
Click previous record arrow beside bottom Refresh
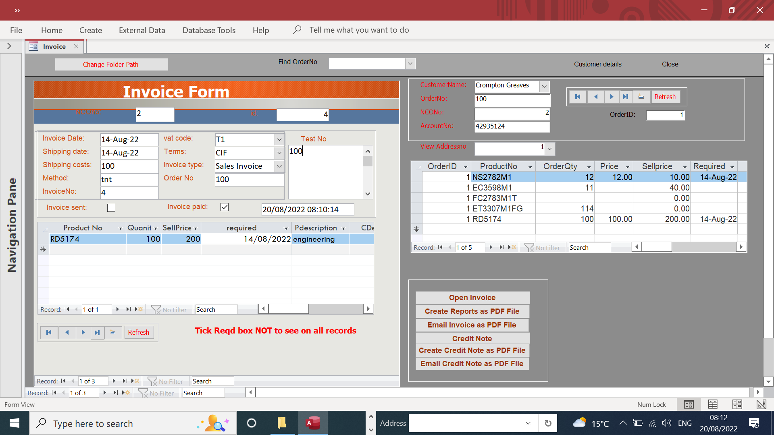(x=67, y=332)
